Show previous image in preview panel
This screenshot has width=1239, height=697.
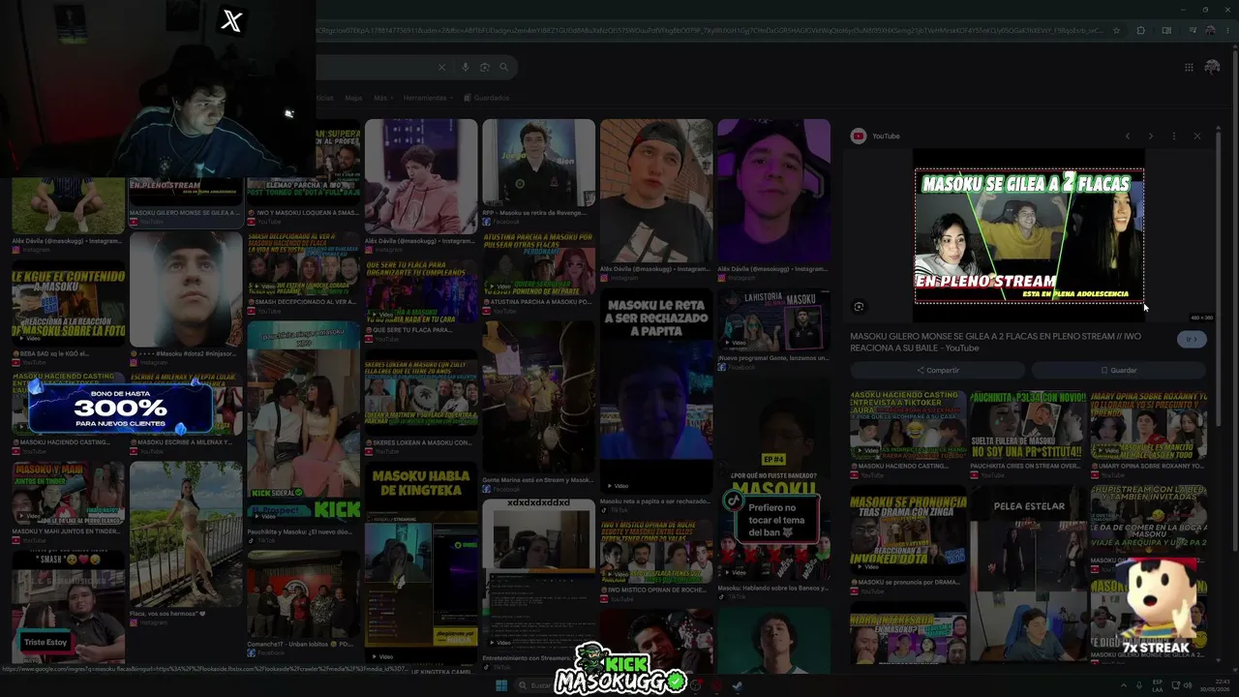click(1128, 136)
